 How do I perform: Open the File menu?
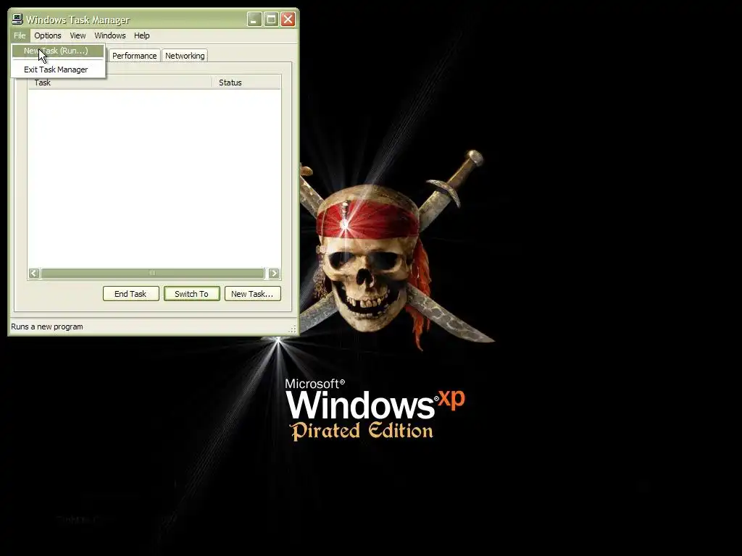20,35
